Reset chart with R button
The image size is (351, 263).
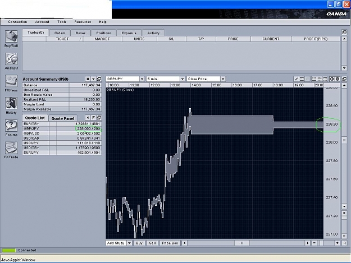(x=344, y=243)
